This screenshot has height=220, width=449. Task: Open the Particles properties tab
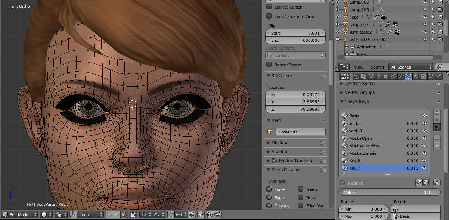click(431, 76)
